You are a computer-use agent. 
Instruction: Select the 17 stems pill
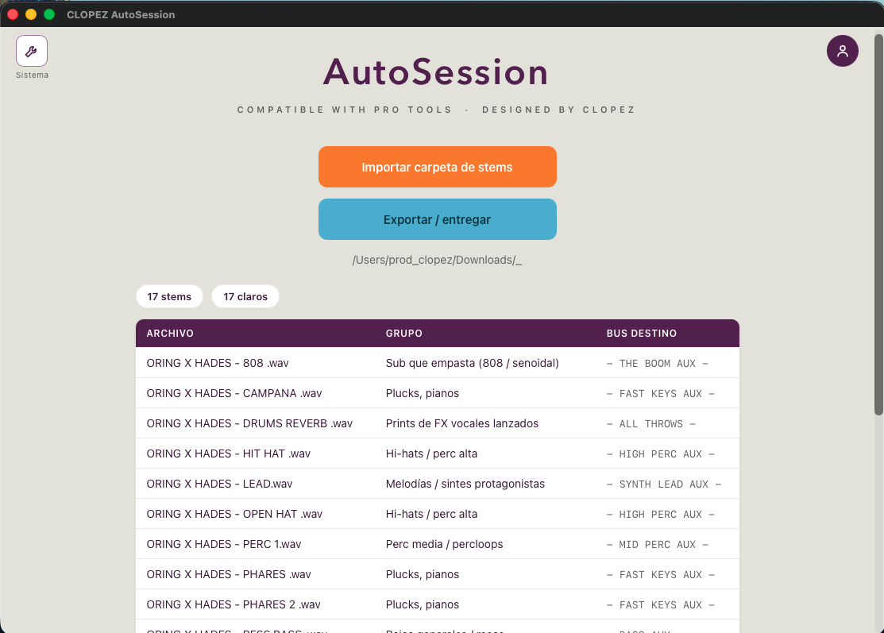tap(169, 296)
